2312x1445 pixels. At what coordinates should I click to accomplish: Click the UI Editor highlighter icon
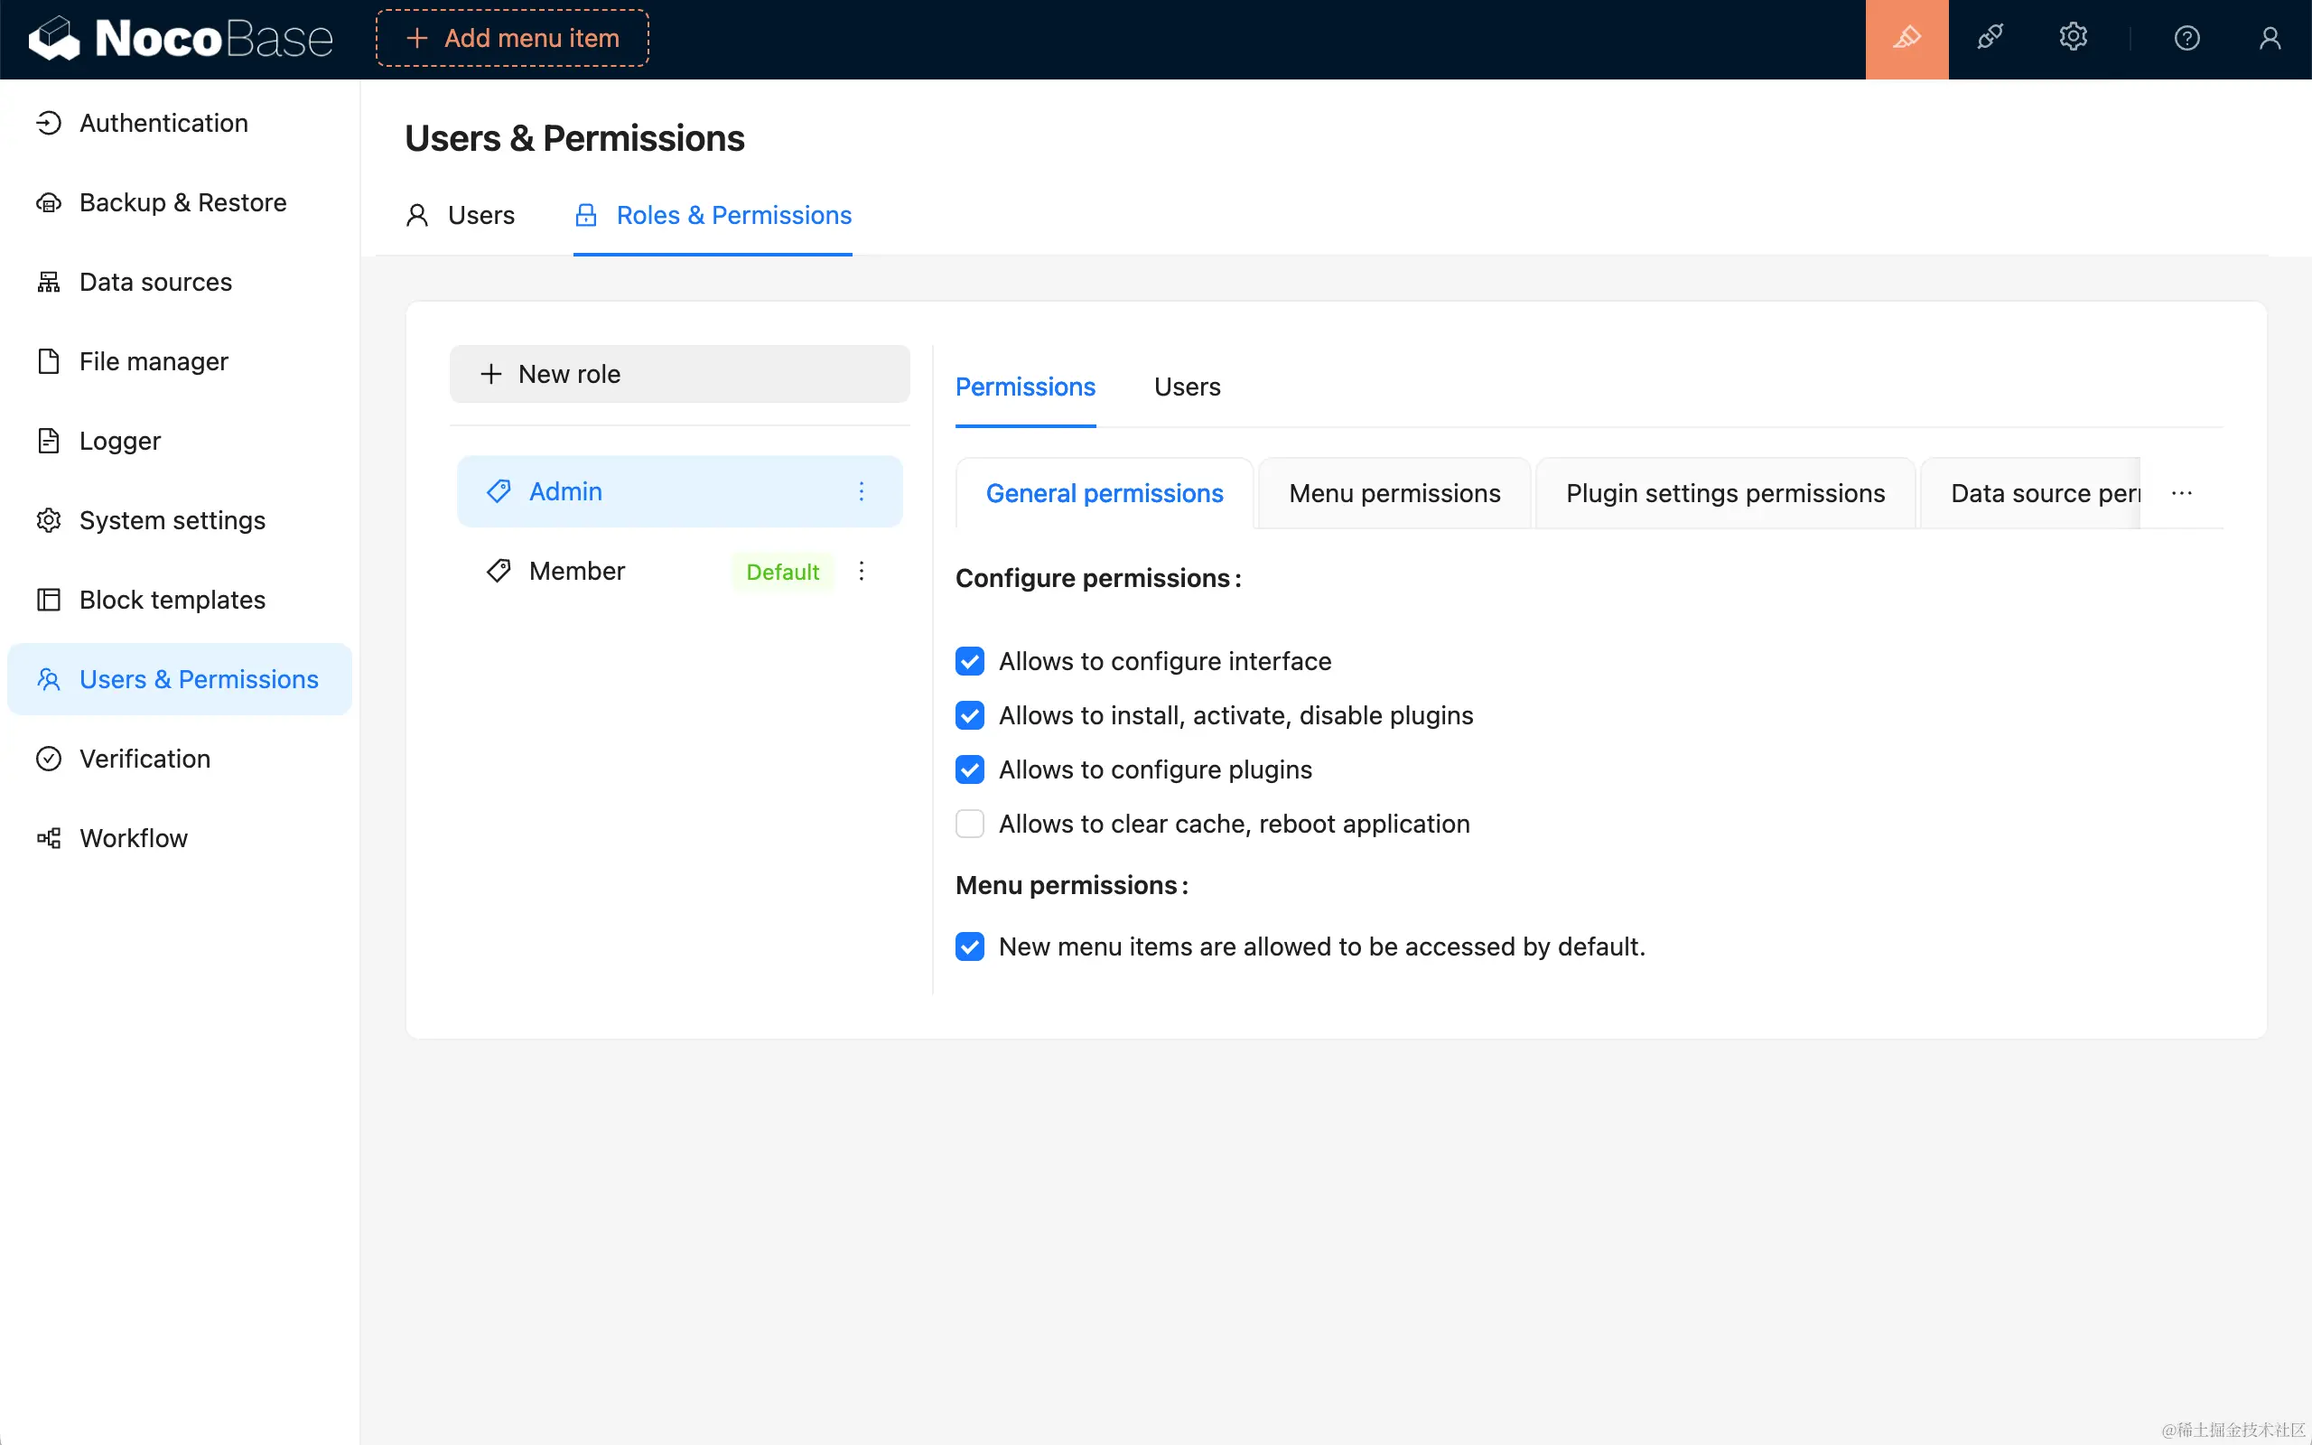[1906, 38]
